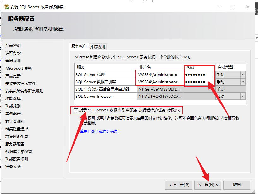This screenshot has height=195, width=258.
Task: Select 实例配置 step in sidebar
Action: 13,114
